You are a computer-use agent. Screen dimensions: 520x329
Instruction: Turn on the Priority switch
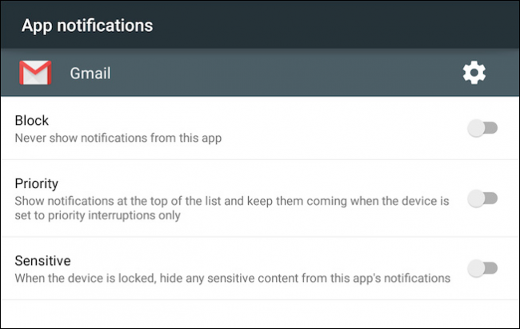pyautogui.click(x=482, y=199)
